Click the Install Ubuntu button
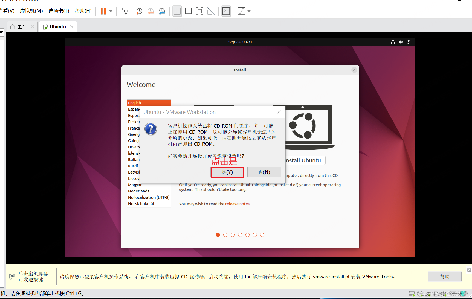Image resolution: width=472 pixels, height=299 pixels. pos(305,160)
